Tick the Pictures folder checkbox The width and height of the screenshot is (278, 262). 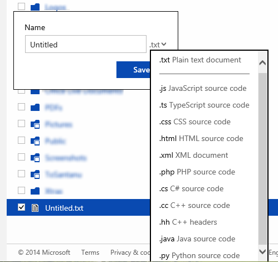click(x=21, y=123)
